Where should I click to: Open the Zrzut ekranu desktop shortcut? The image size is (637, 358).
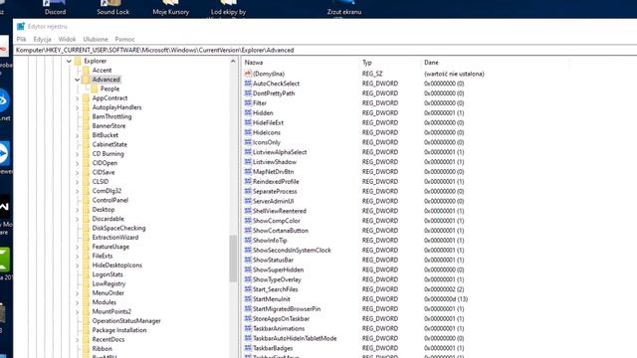[344, 8]
